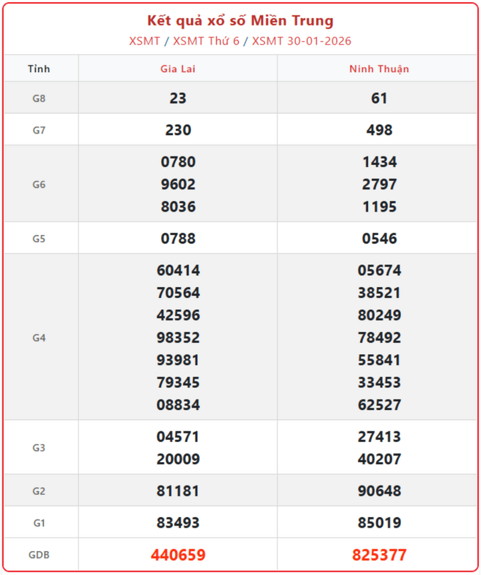
Task: Click Ninh Thuận G1 number 85019
Action: pos(379,523)
